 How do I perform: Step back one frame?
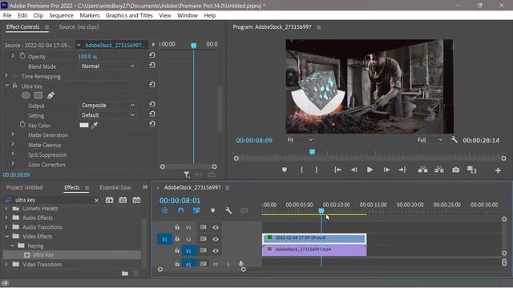click(x=353, y=170)
